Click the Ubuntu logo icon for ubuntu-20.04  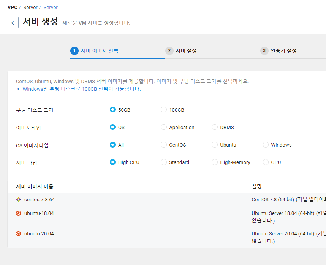[19, 233]
